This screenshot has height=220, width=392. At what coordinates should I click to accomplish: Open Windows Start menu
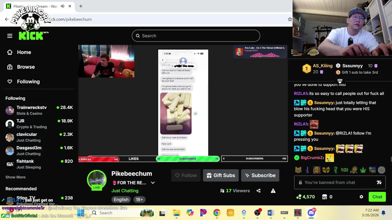(81, 213)
